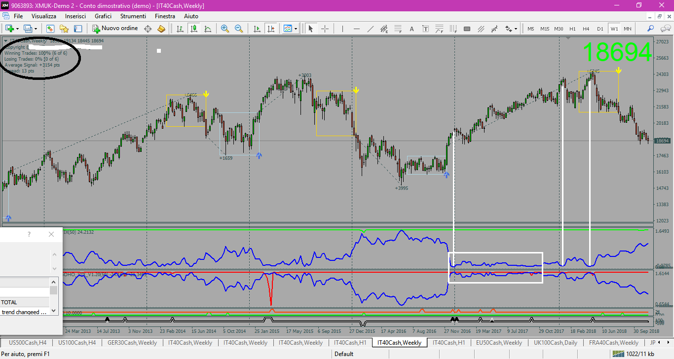Open the Grafici menu
Image resolution: width=674 pixels, height=359 pixels.
tap(103, 16)
